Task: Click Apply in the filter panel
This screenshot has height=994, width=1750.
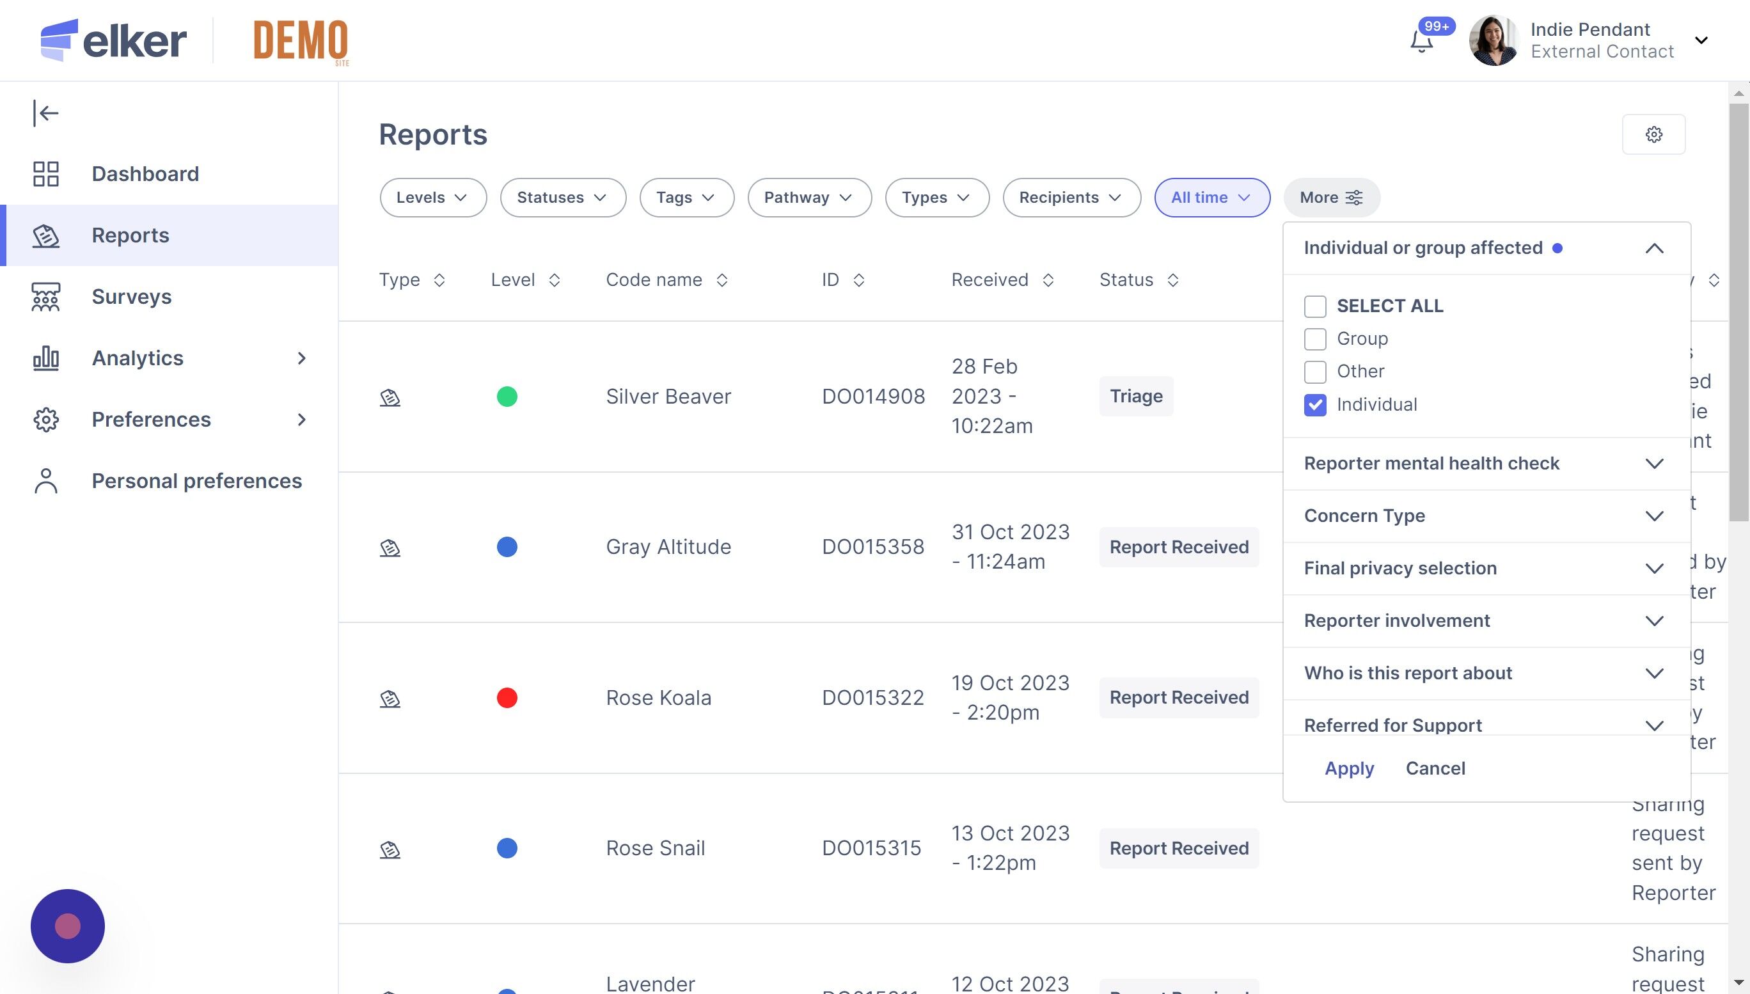Action: click(1349, 769)
